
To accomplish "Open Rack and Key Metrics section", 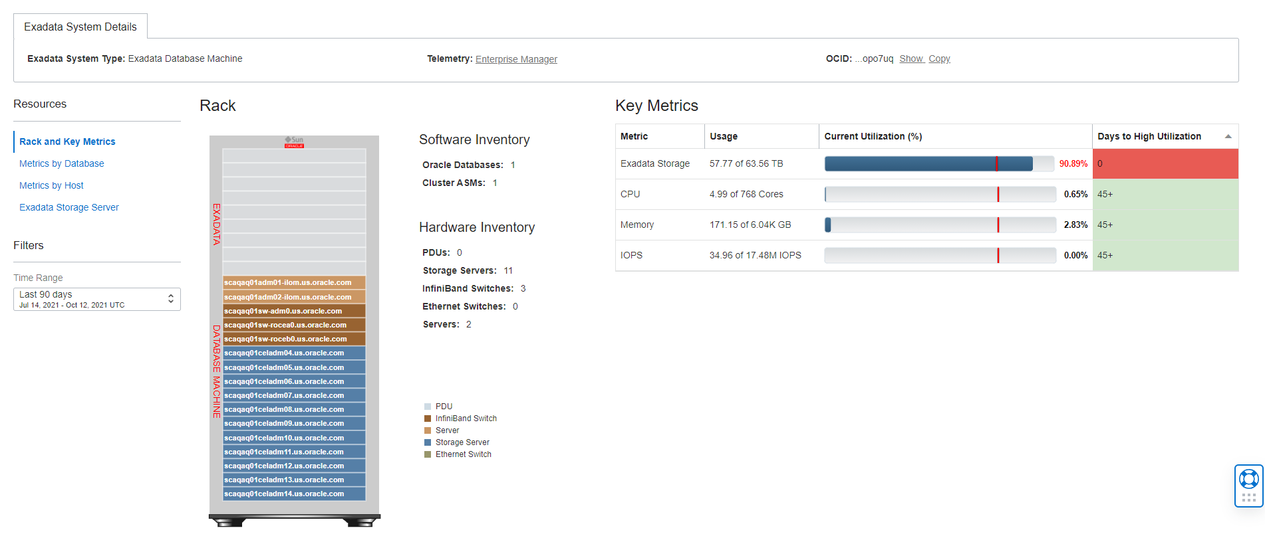I will coord(67,141).
